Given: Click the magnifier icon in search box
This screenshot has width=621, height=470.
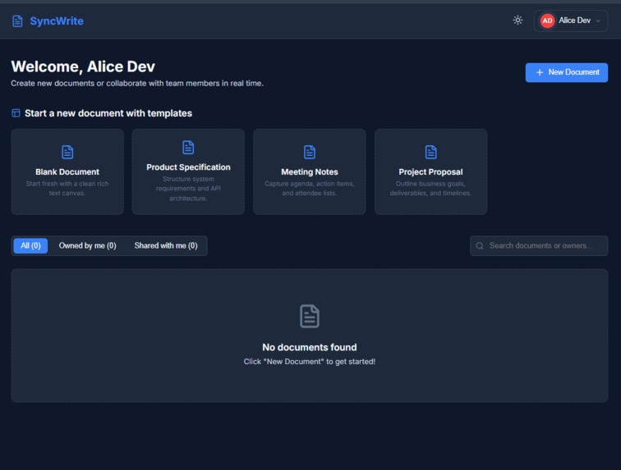Looking at the screenshot, I should (480, 246).
